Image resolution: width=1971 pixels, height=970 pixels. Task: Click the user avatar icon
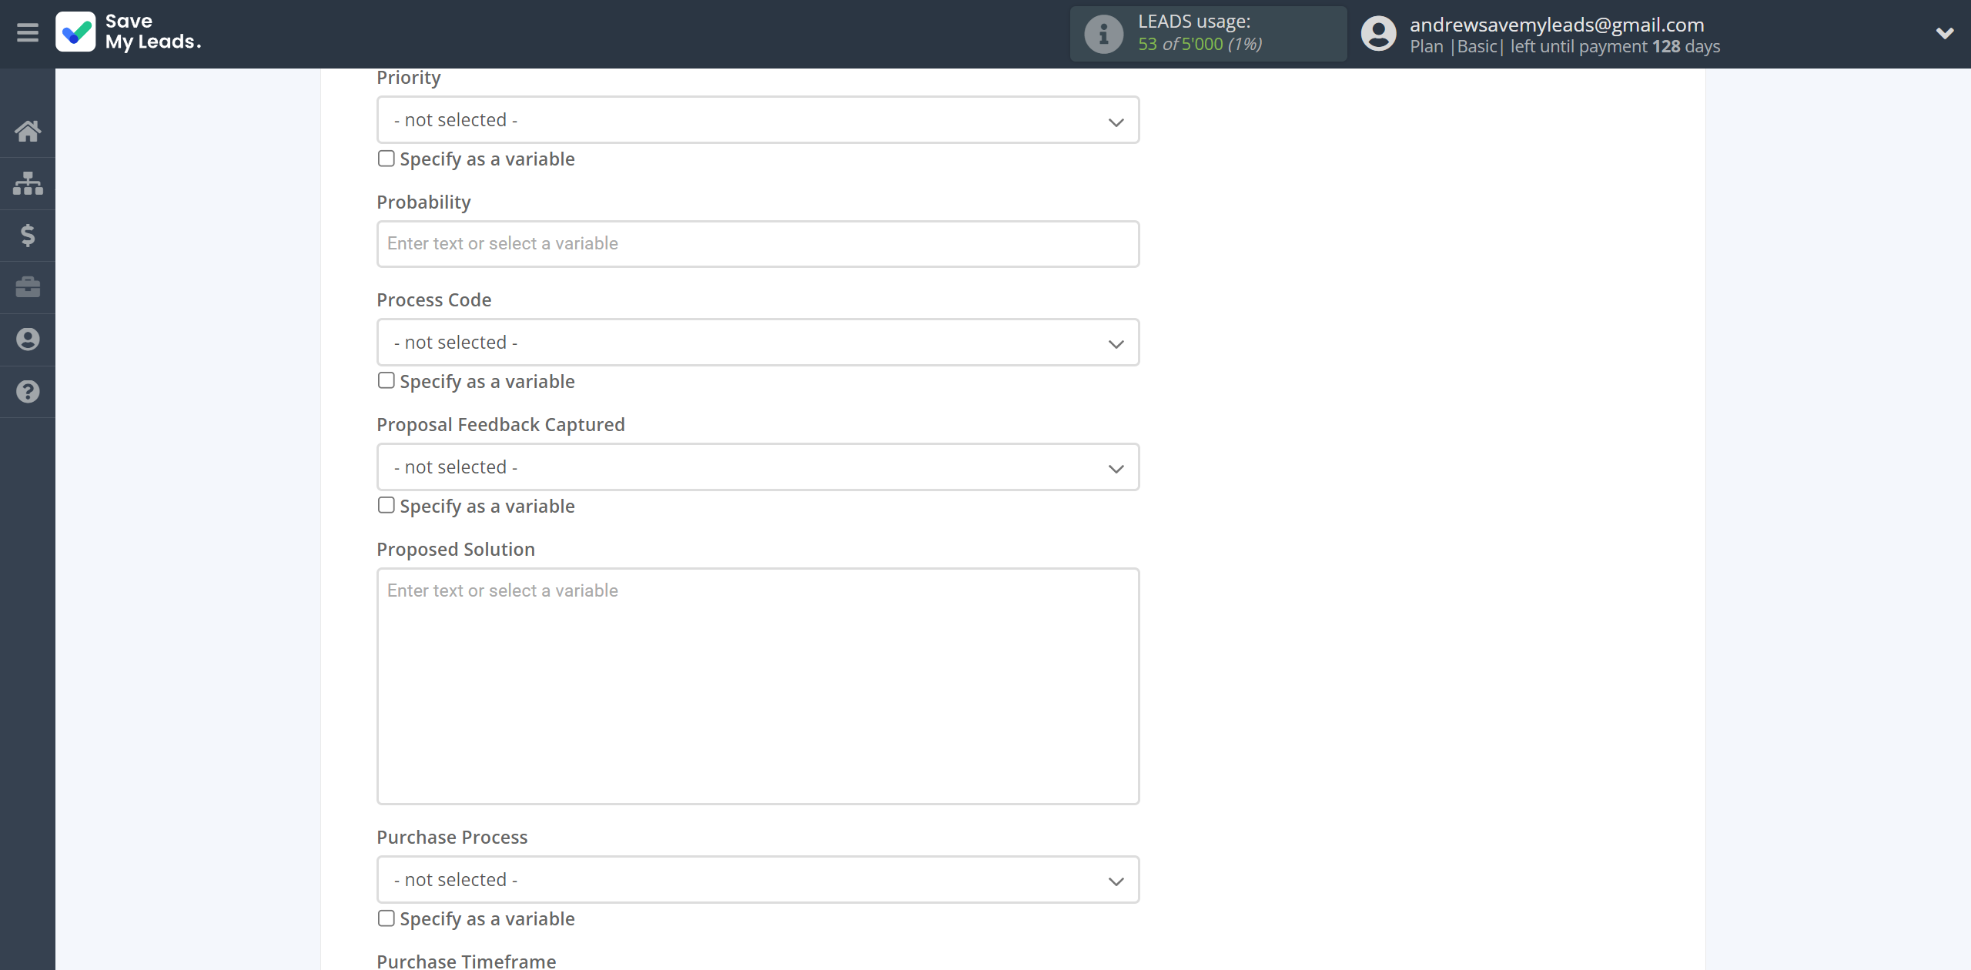[x=1378, y=34]
